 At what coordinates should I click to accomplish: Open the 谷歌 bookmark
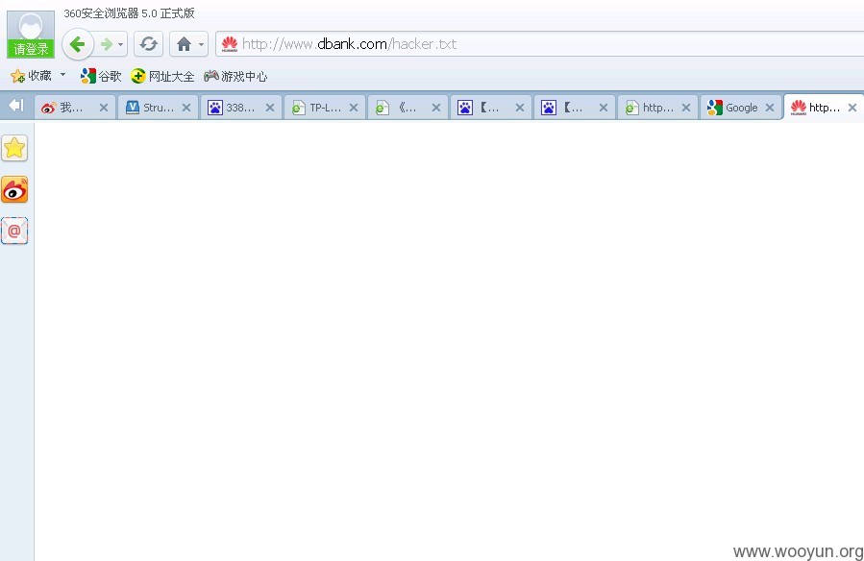pyautogui.click(x=100, y=76)
